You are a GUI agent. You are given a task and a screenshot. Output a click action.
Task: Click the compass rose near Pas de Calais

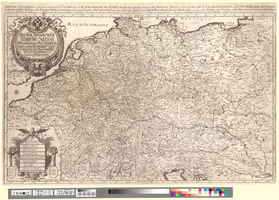click(x=16, y=92)
